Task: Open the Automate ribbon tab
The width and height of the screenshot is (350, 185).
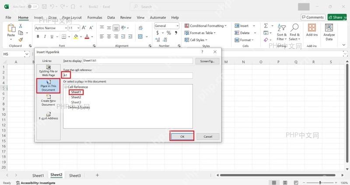Action: (x=158, y=17)
